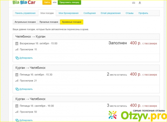Open the Курган → Челябинск 16 октября trip title
This screenshot has width=167, height=122.
point(30,68)
